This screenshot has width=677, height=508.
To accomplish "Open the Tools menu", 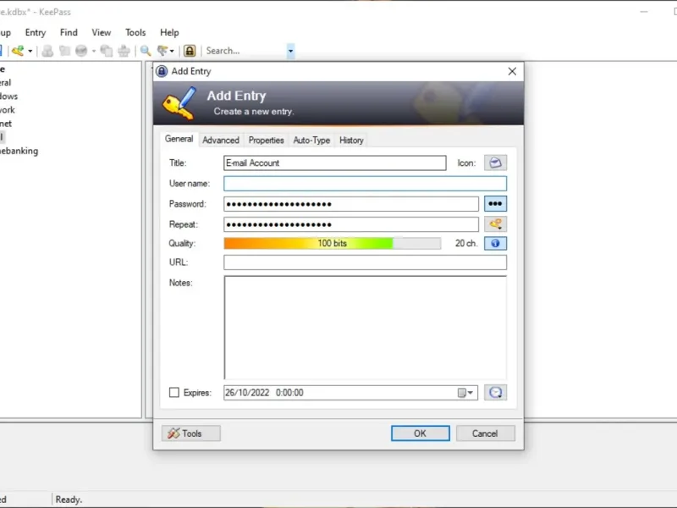I will click(135, 32).
